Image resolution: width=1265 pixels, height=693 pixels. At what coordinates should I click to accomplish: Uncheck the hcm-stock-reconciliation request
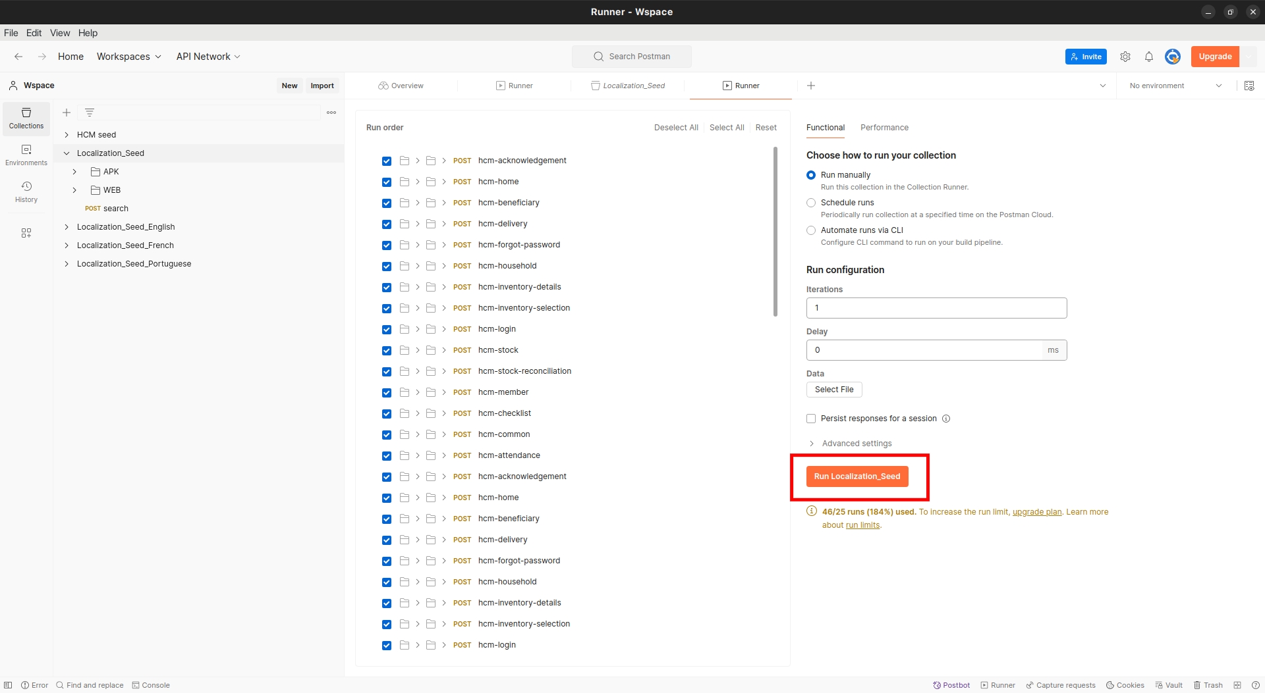click(x=387, y=372)
